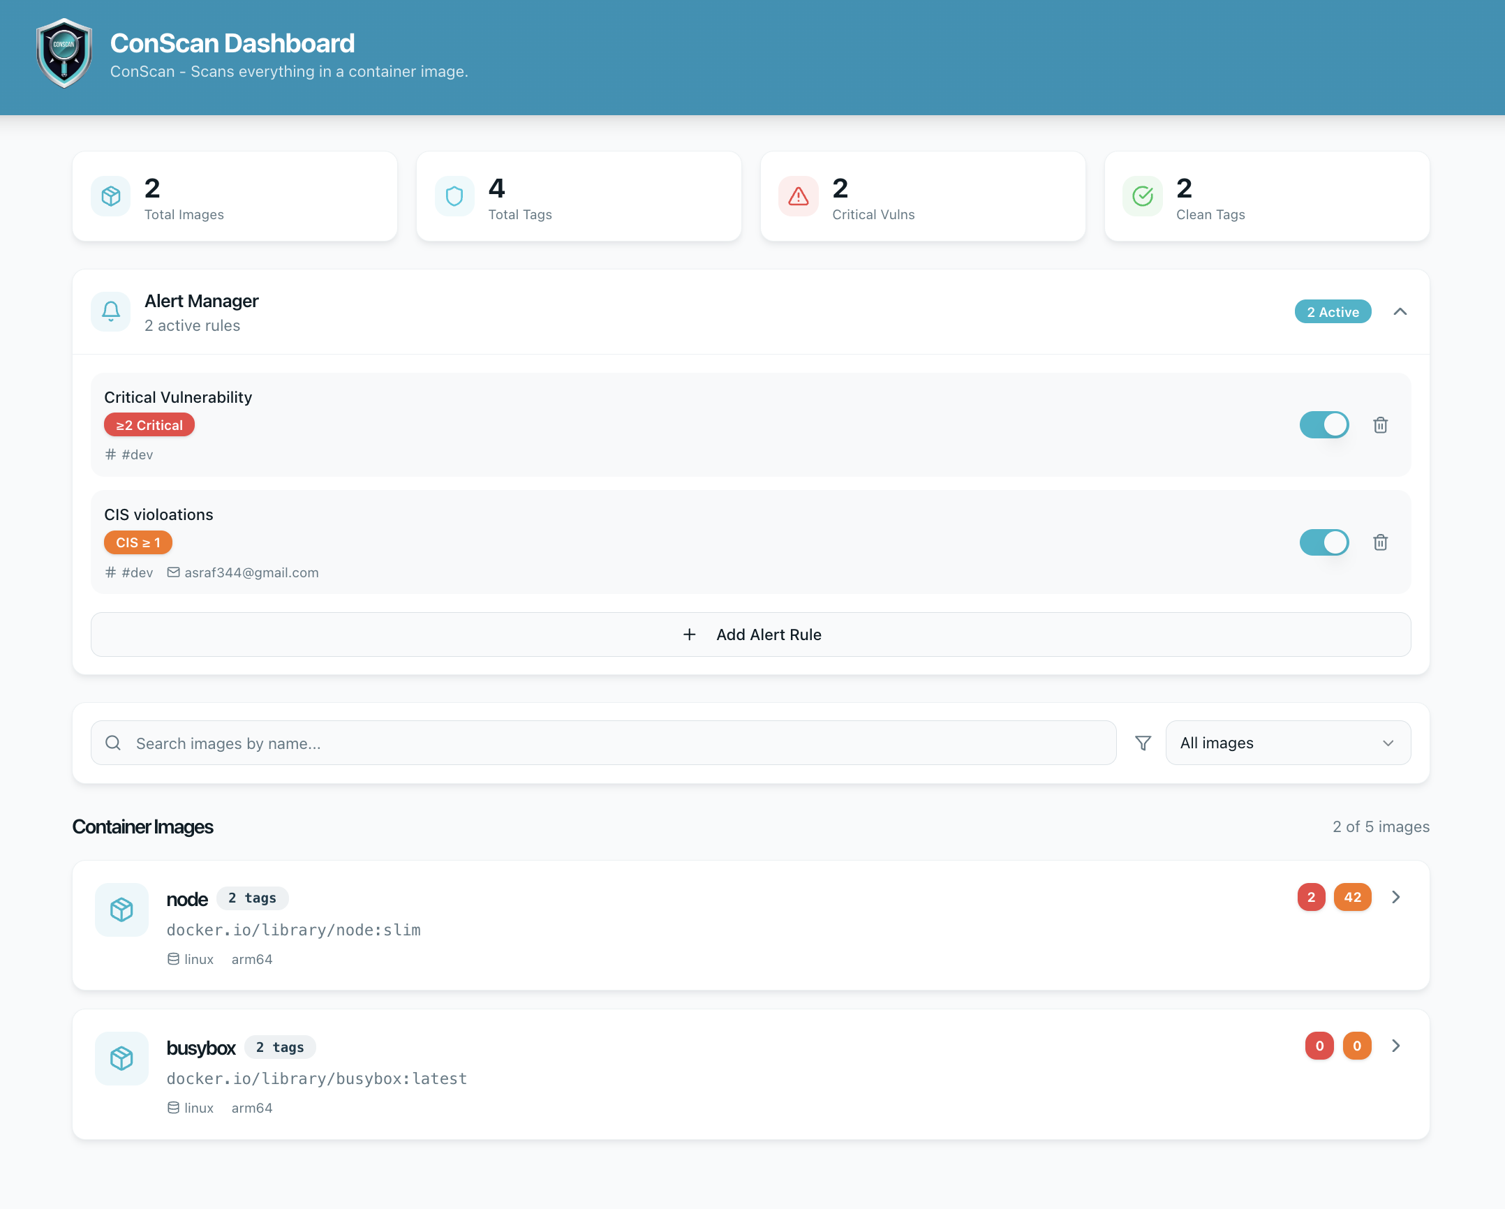1505x1209 pixels.
Task: Click the ConScan shield logo
Action: click(x=64, y=53)
